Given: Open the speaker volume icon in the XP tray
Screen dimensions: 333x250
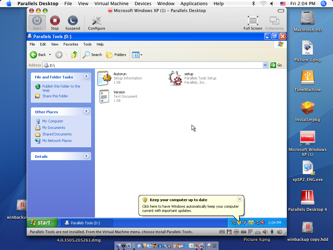Looking at the screenshot, I should point(245,223).
